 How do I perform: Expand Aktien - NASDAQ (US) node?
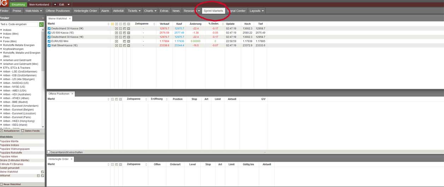coord(1,83)
